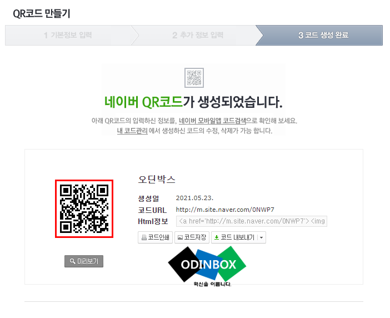Click the Html정보 code input field
Image resolution: width=390 pixels, height=318 pixels.
coord(252,221)
